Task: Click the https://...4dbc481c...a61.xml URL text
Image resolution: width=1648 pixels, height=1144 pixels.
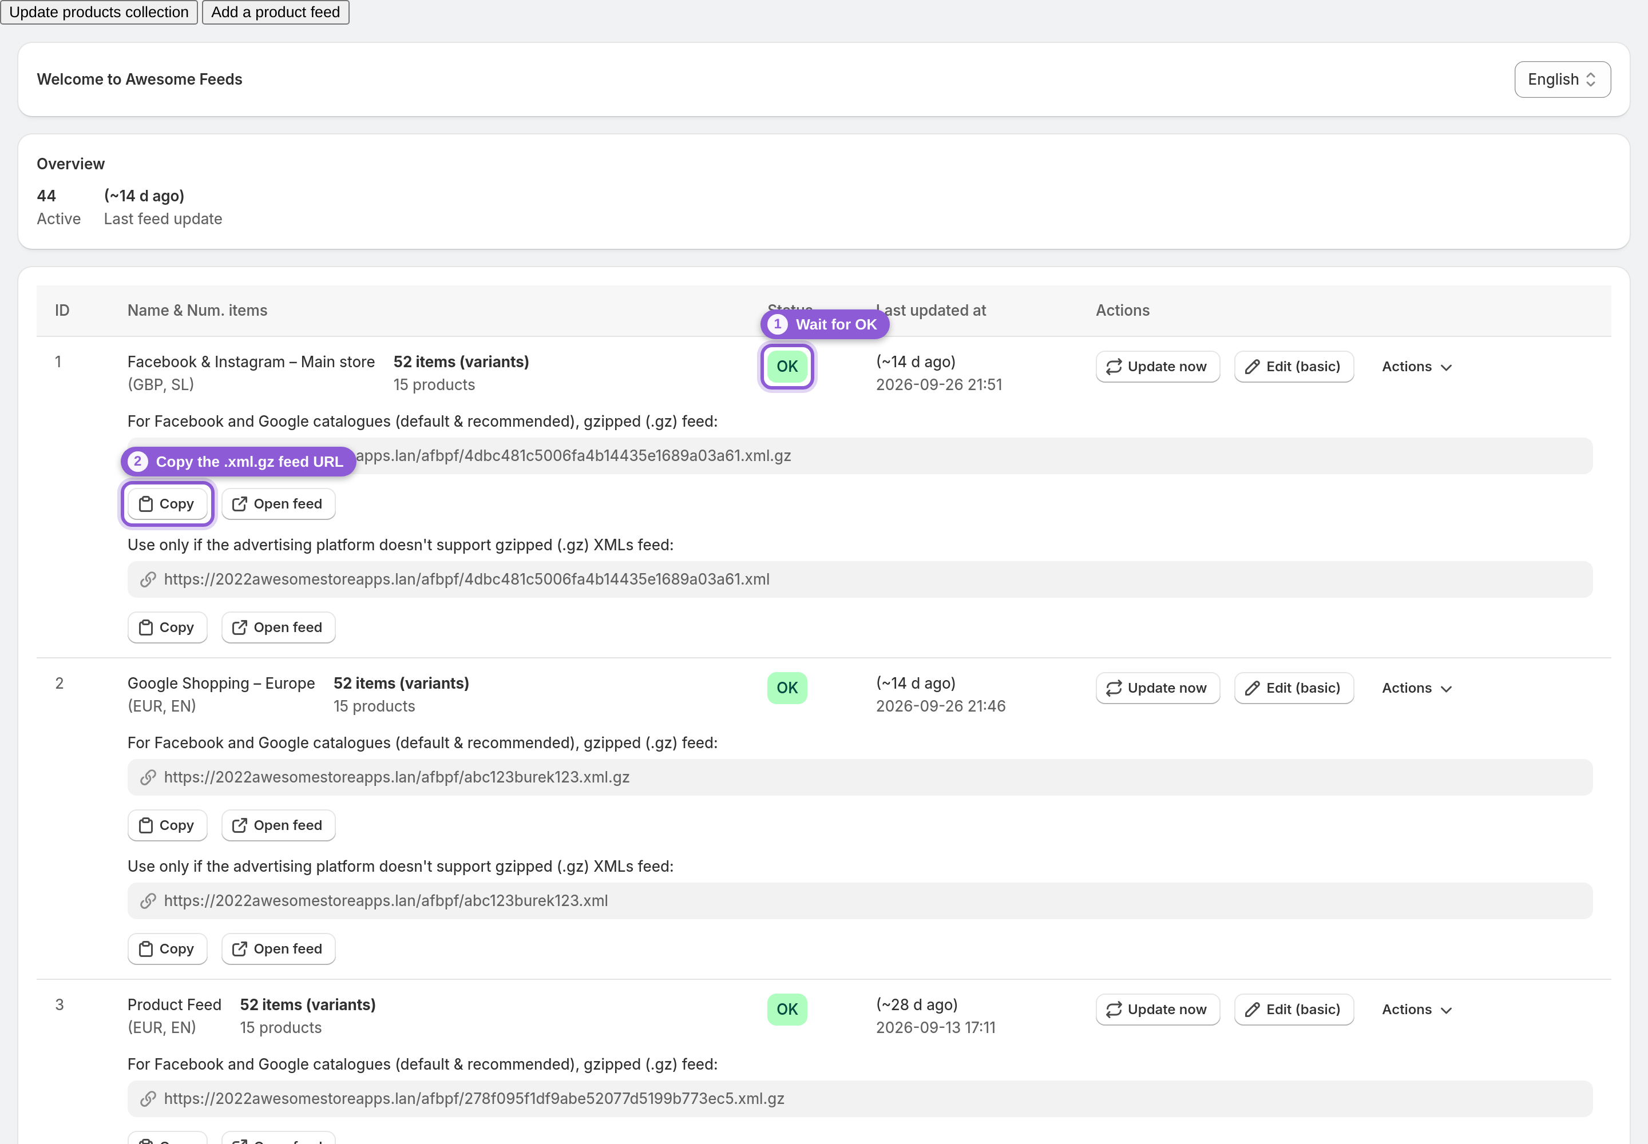Action: point(467,579)
